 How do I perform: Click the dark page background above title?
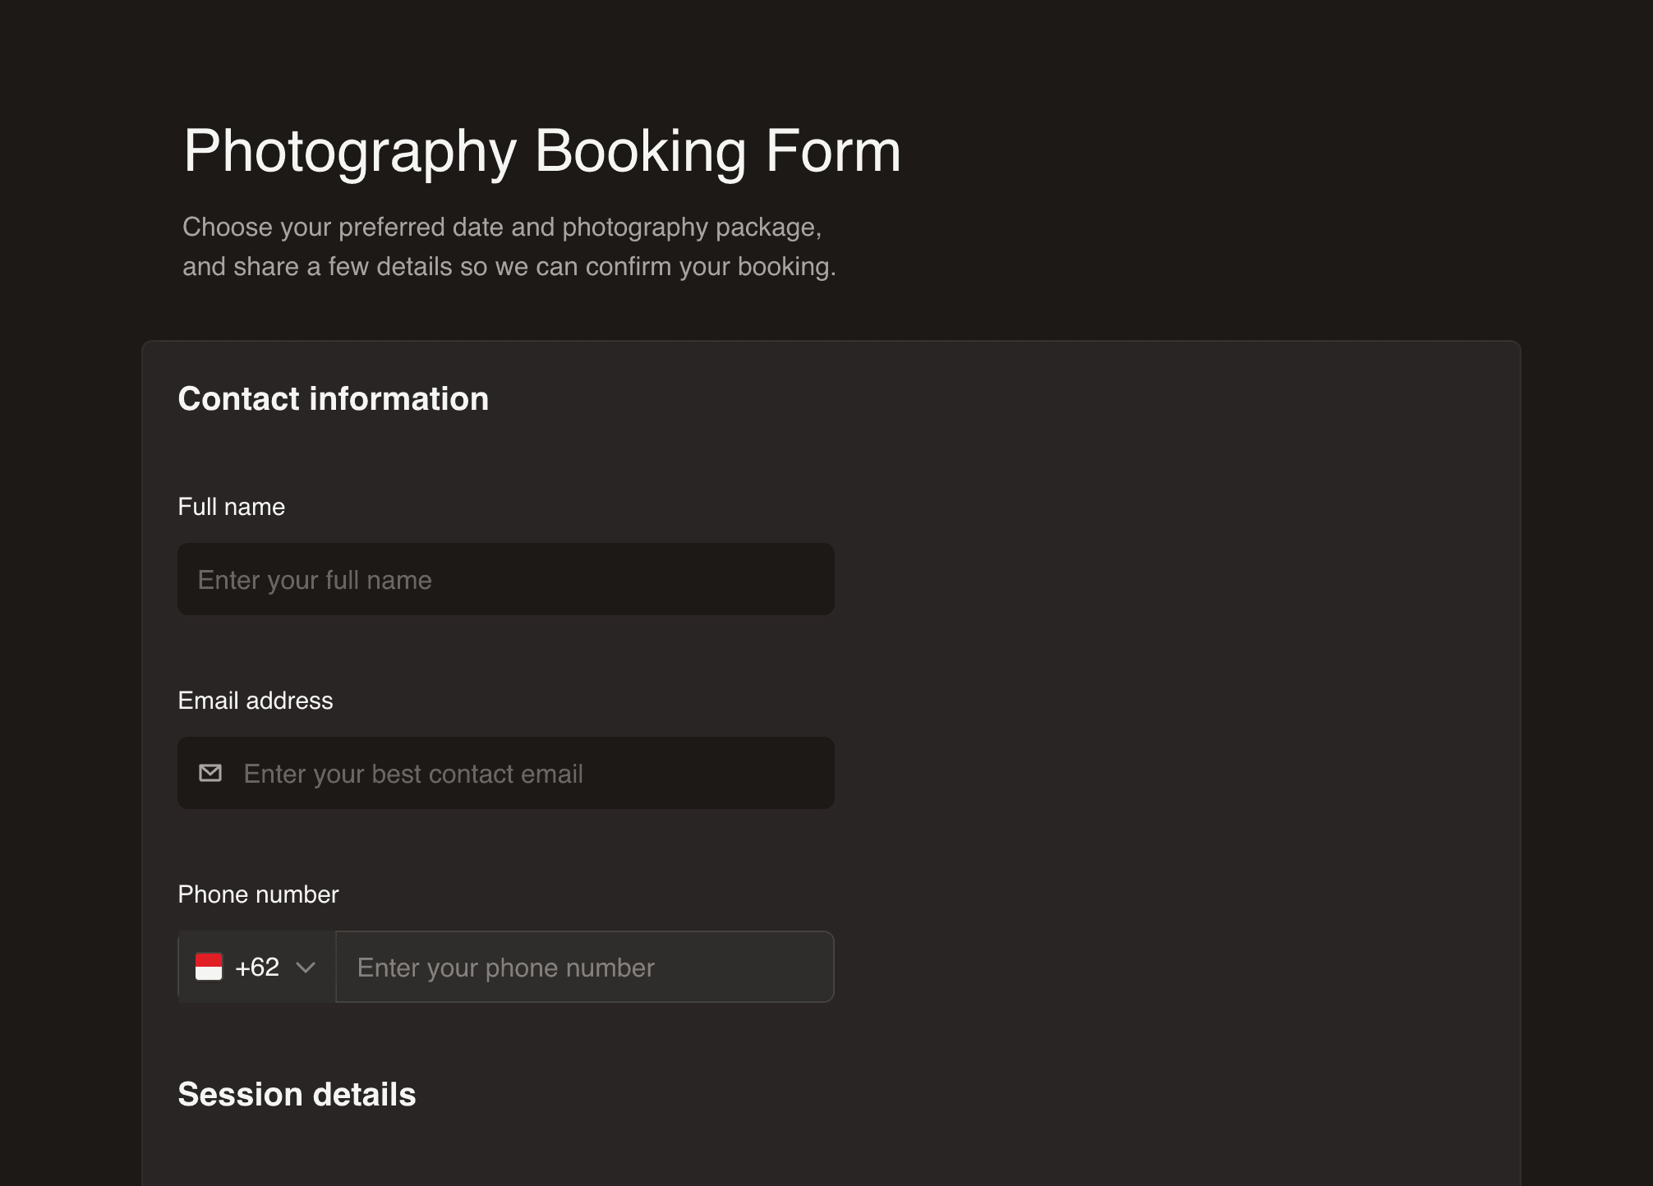click(x=822, y=49)
